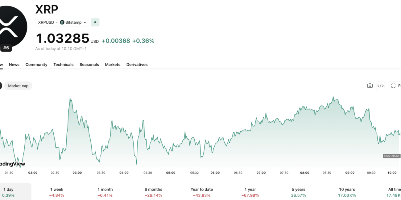
Task: Select the 5 years range
Action: coord(299,192)
